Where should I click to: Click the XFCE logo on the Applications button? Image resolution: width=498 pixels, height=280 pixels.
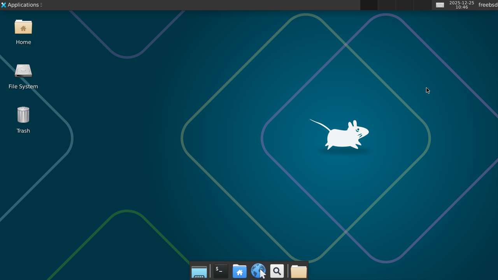4,5
